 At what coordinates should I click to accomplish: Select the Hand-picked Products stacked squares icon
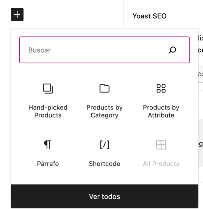(48, 88)
